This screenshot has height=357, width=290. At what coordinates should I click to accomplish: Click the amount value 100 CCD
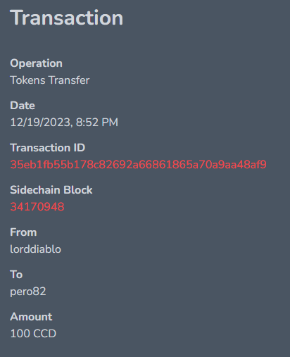click(33, 334)
